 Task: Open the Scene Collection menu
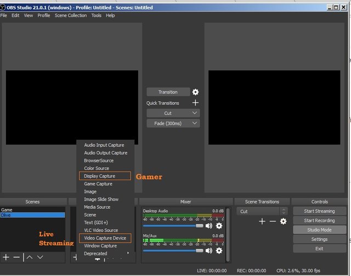71,15
